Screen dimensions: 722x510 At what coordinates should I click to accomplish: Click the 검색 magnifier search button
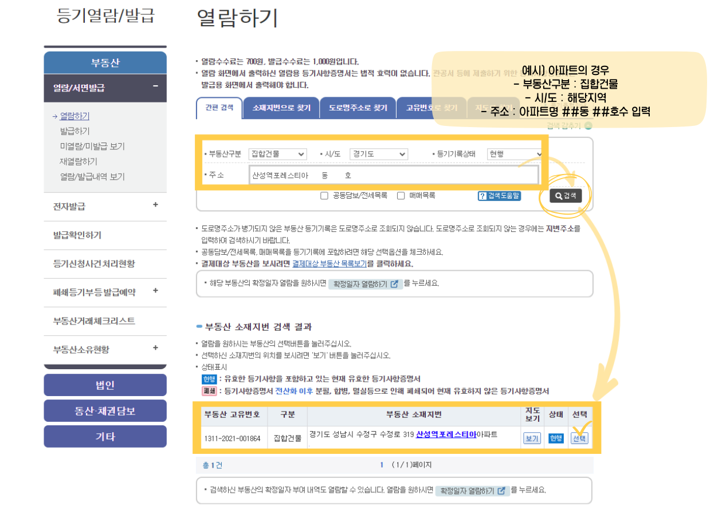point(566,195)
